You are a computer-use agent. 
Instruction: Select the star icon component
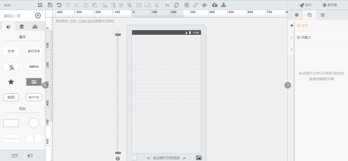pos(11,82)
